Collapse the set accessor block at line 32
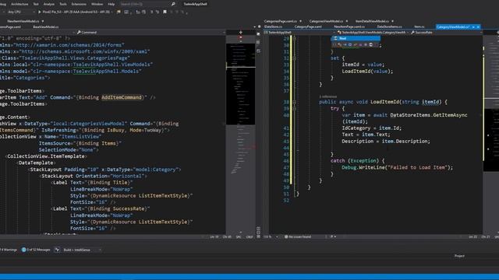The height and width of the screenshot is (280, 499). (295, 58)
